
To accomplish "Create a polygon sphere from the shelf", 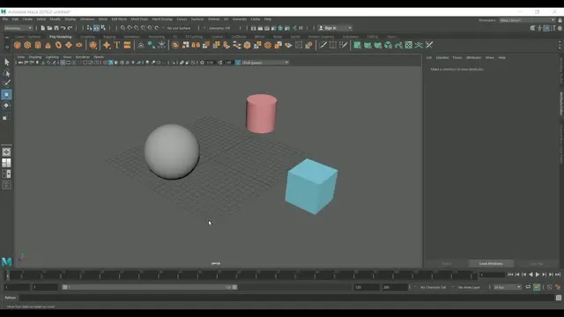I will 17,45.
